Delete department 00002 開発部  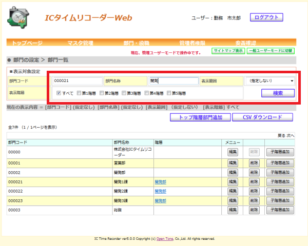[x=254, y=173]
